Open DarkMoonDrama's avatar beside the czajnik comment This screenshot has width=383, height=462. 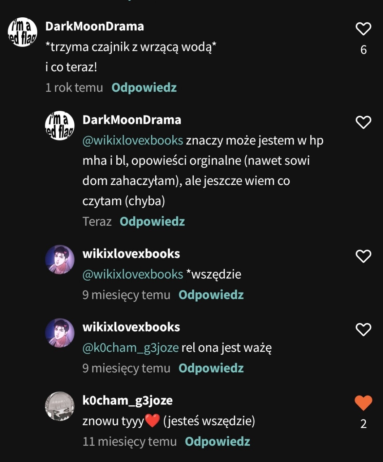click(x=22, y=32)
